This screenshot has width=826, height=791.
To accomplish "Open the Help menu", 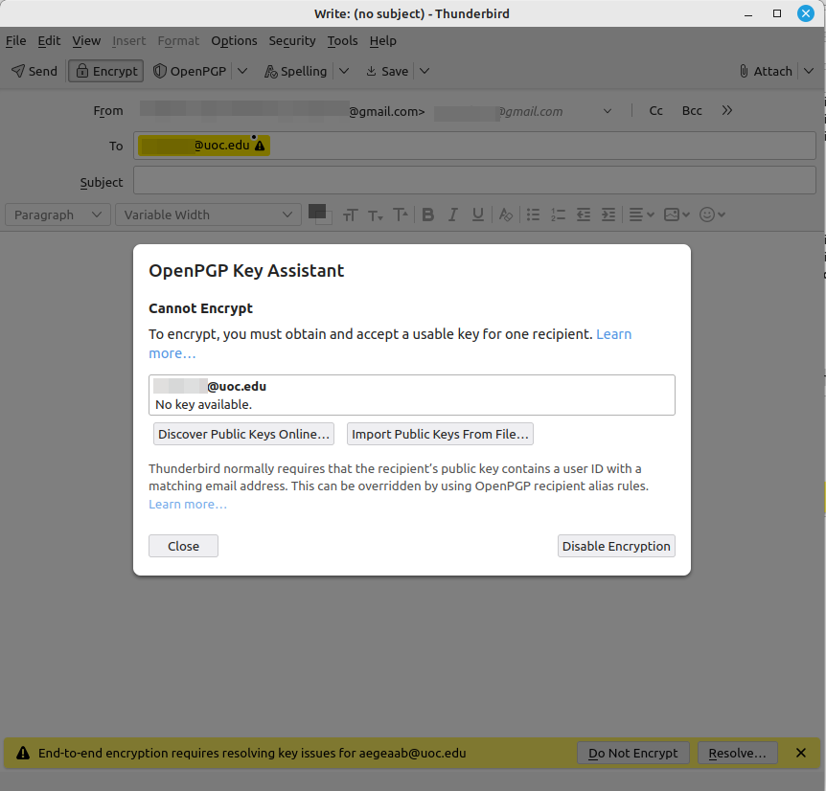I will [x=383, y=40].
